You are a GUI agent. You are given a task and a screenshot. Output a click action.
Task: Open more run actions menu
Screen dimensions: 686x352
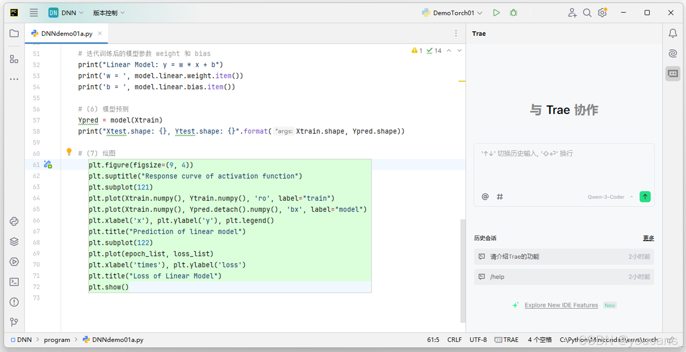pos(531,13)
